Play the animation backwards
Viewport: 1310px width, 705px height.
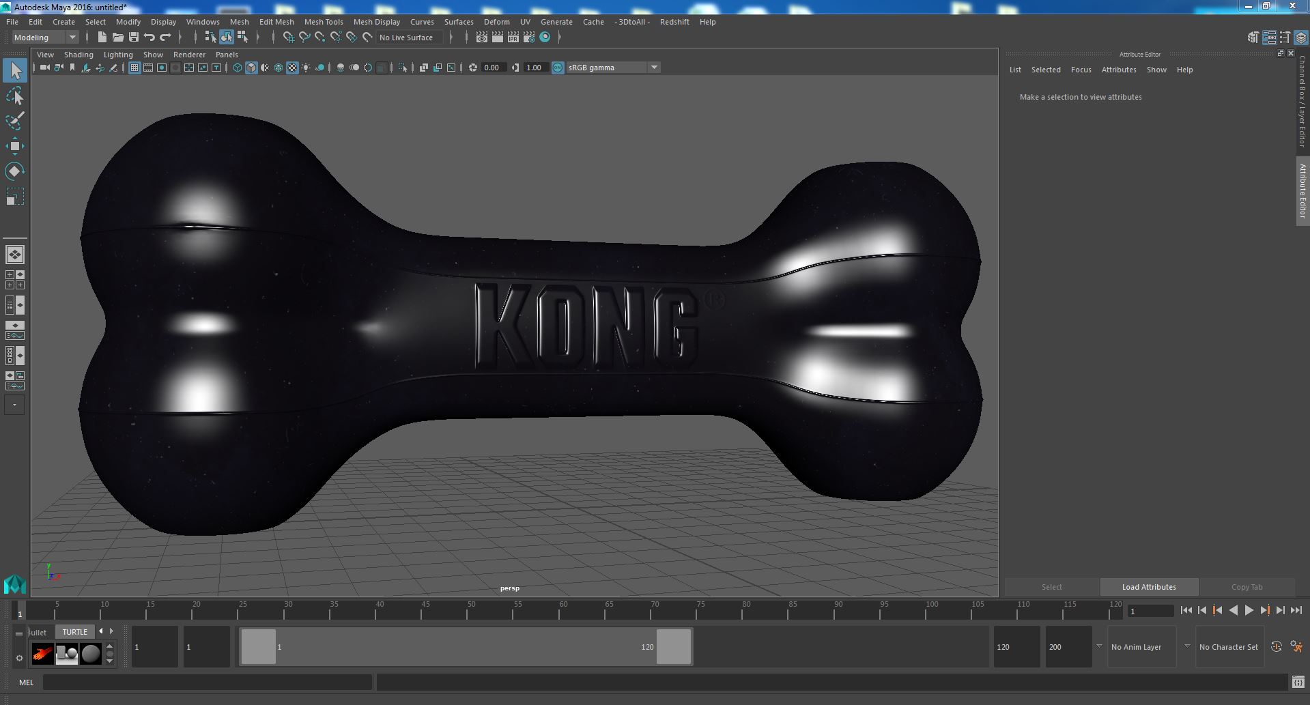1233,611
